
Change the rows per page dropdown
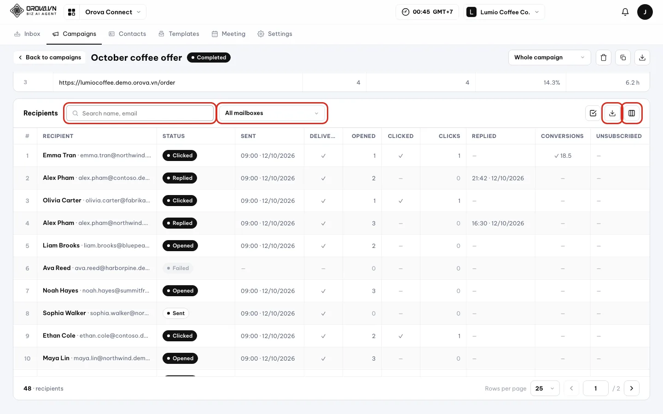click(545, 388)
